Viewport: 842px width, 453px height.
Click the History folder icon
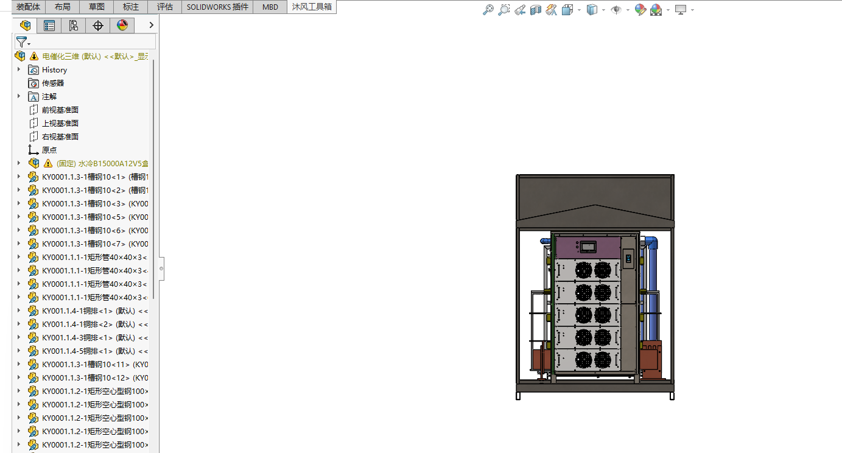coord(33,69)
